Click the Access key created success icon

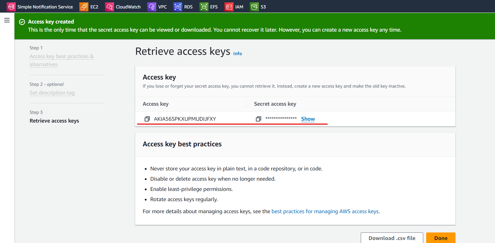pyautogui.click(x=22, y=22)
